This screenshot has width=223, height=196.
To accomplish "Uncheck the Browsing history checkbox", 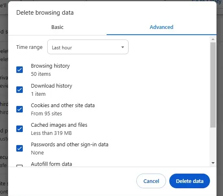I will tap(20, 70).
